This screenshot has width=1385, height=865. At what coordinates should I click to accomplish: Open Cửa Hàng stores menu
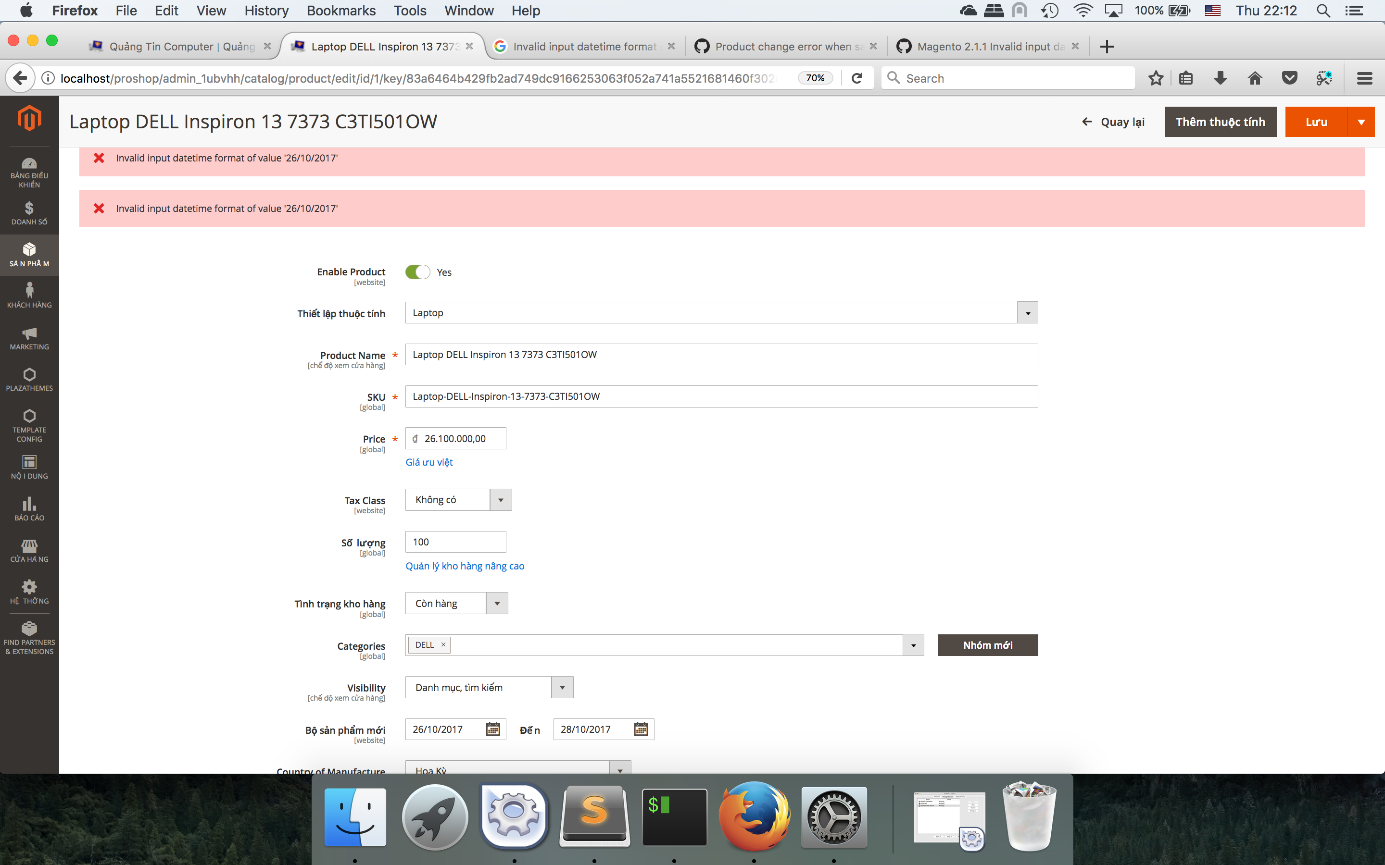coord(29,551)
